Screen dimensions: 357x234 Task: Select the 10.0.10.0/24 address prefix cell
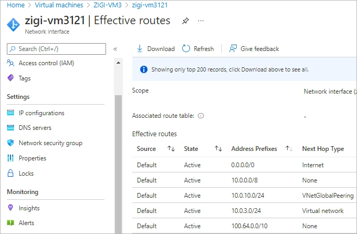[248, 196]
